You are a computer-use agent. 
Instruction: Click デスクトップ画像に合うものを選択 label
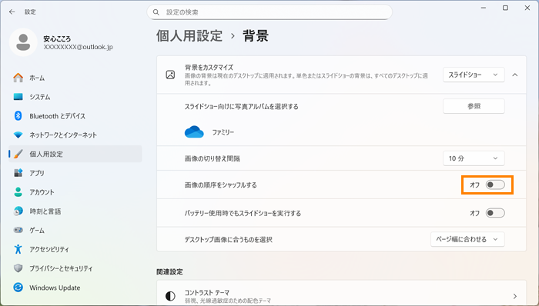pos(228,239)
